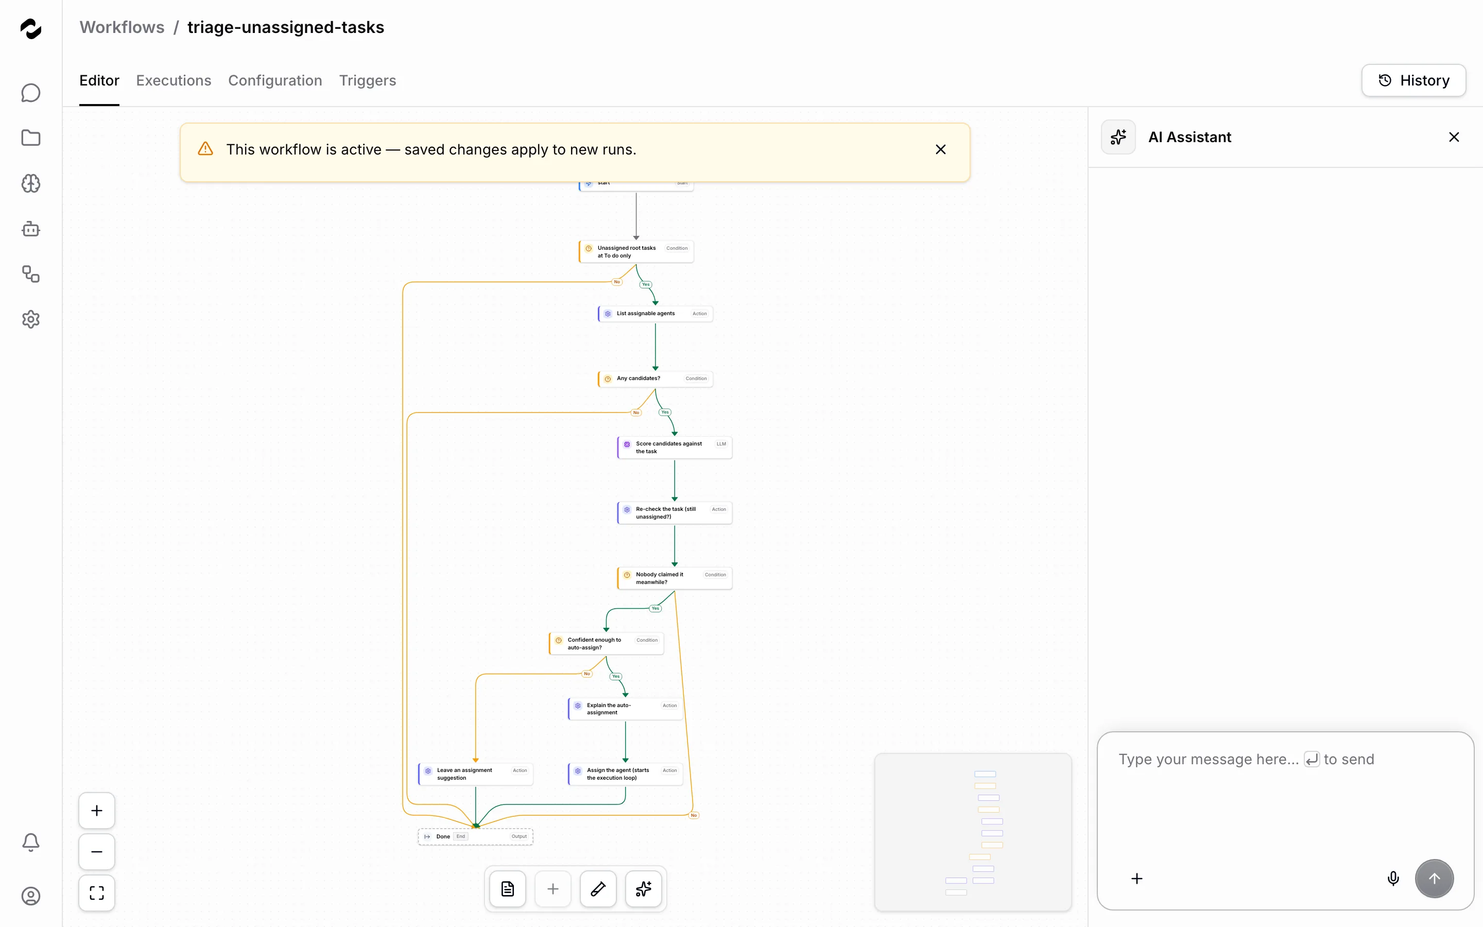This screenshot has height=927, width=1483.
Task: Select the Explain the auto-assignment node
Action: (625, 709)
